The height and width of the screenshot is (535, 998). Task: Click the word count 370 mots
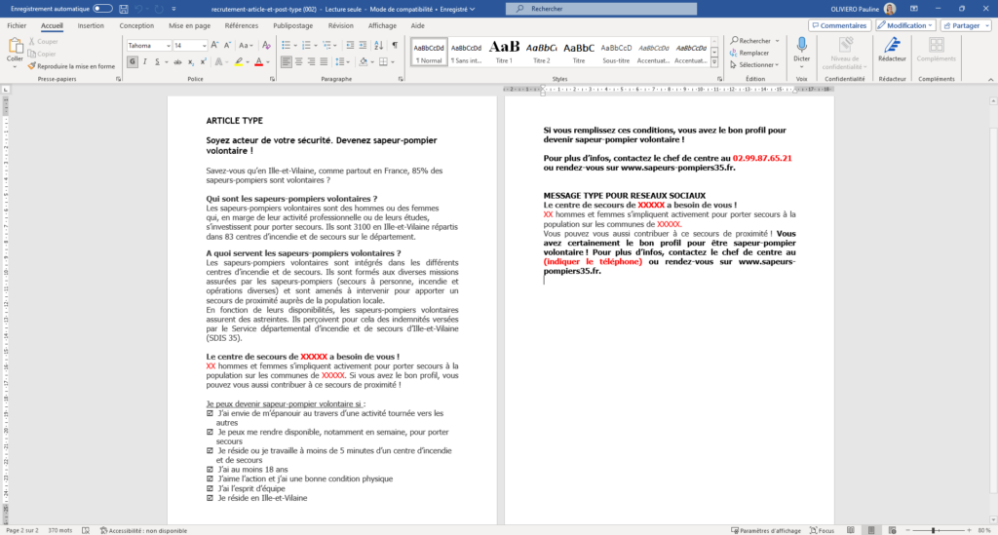coord(60,530)
